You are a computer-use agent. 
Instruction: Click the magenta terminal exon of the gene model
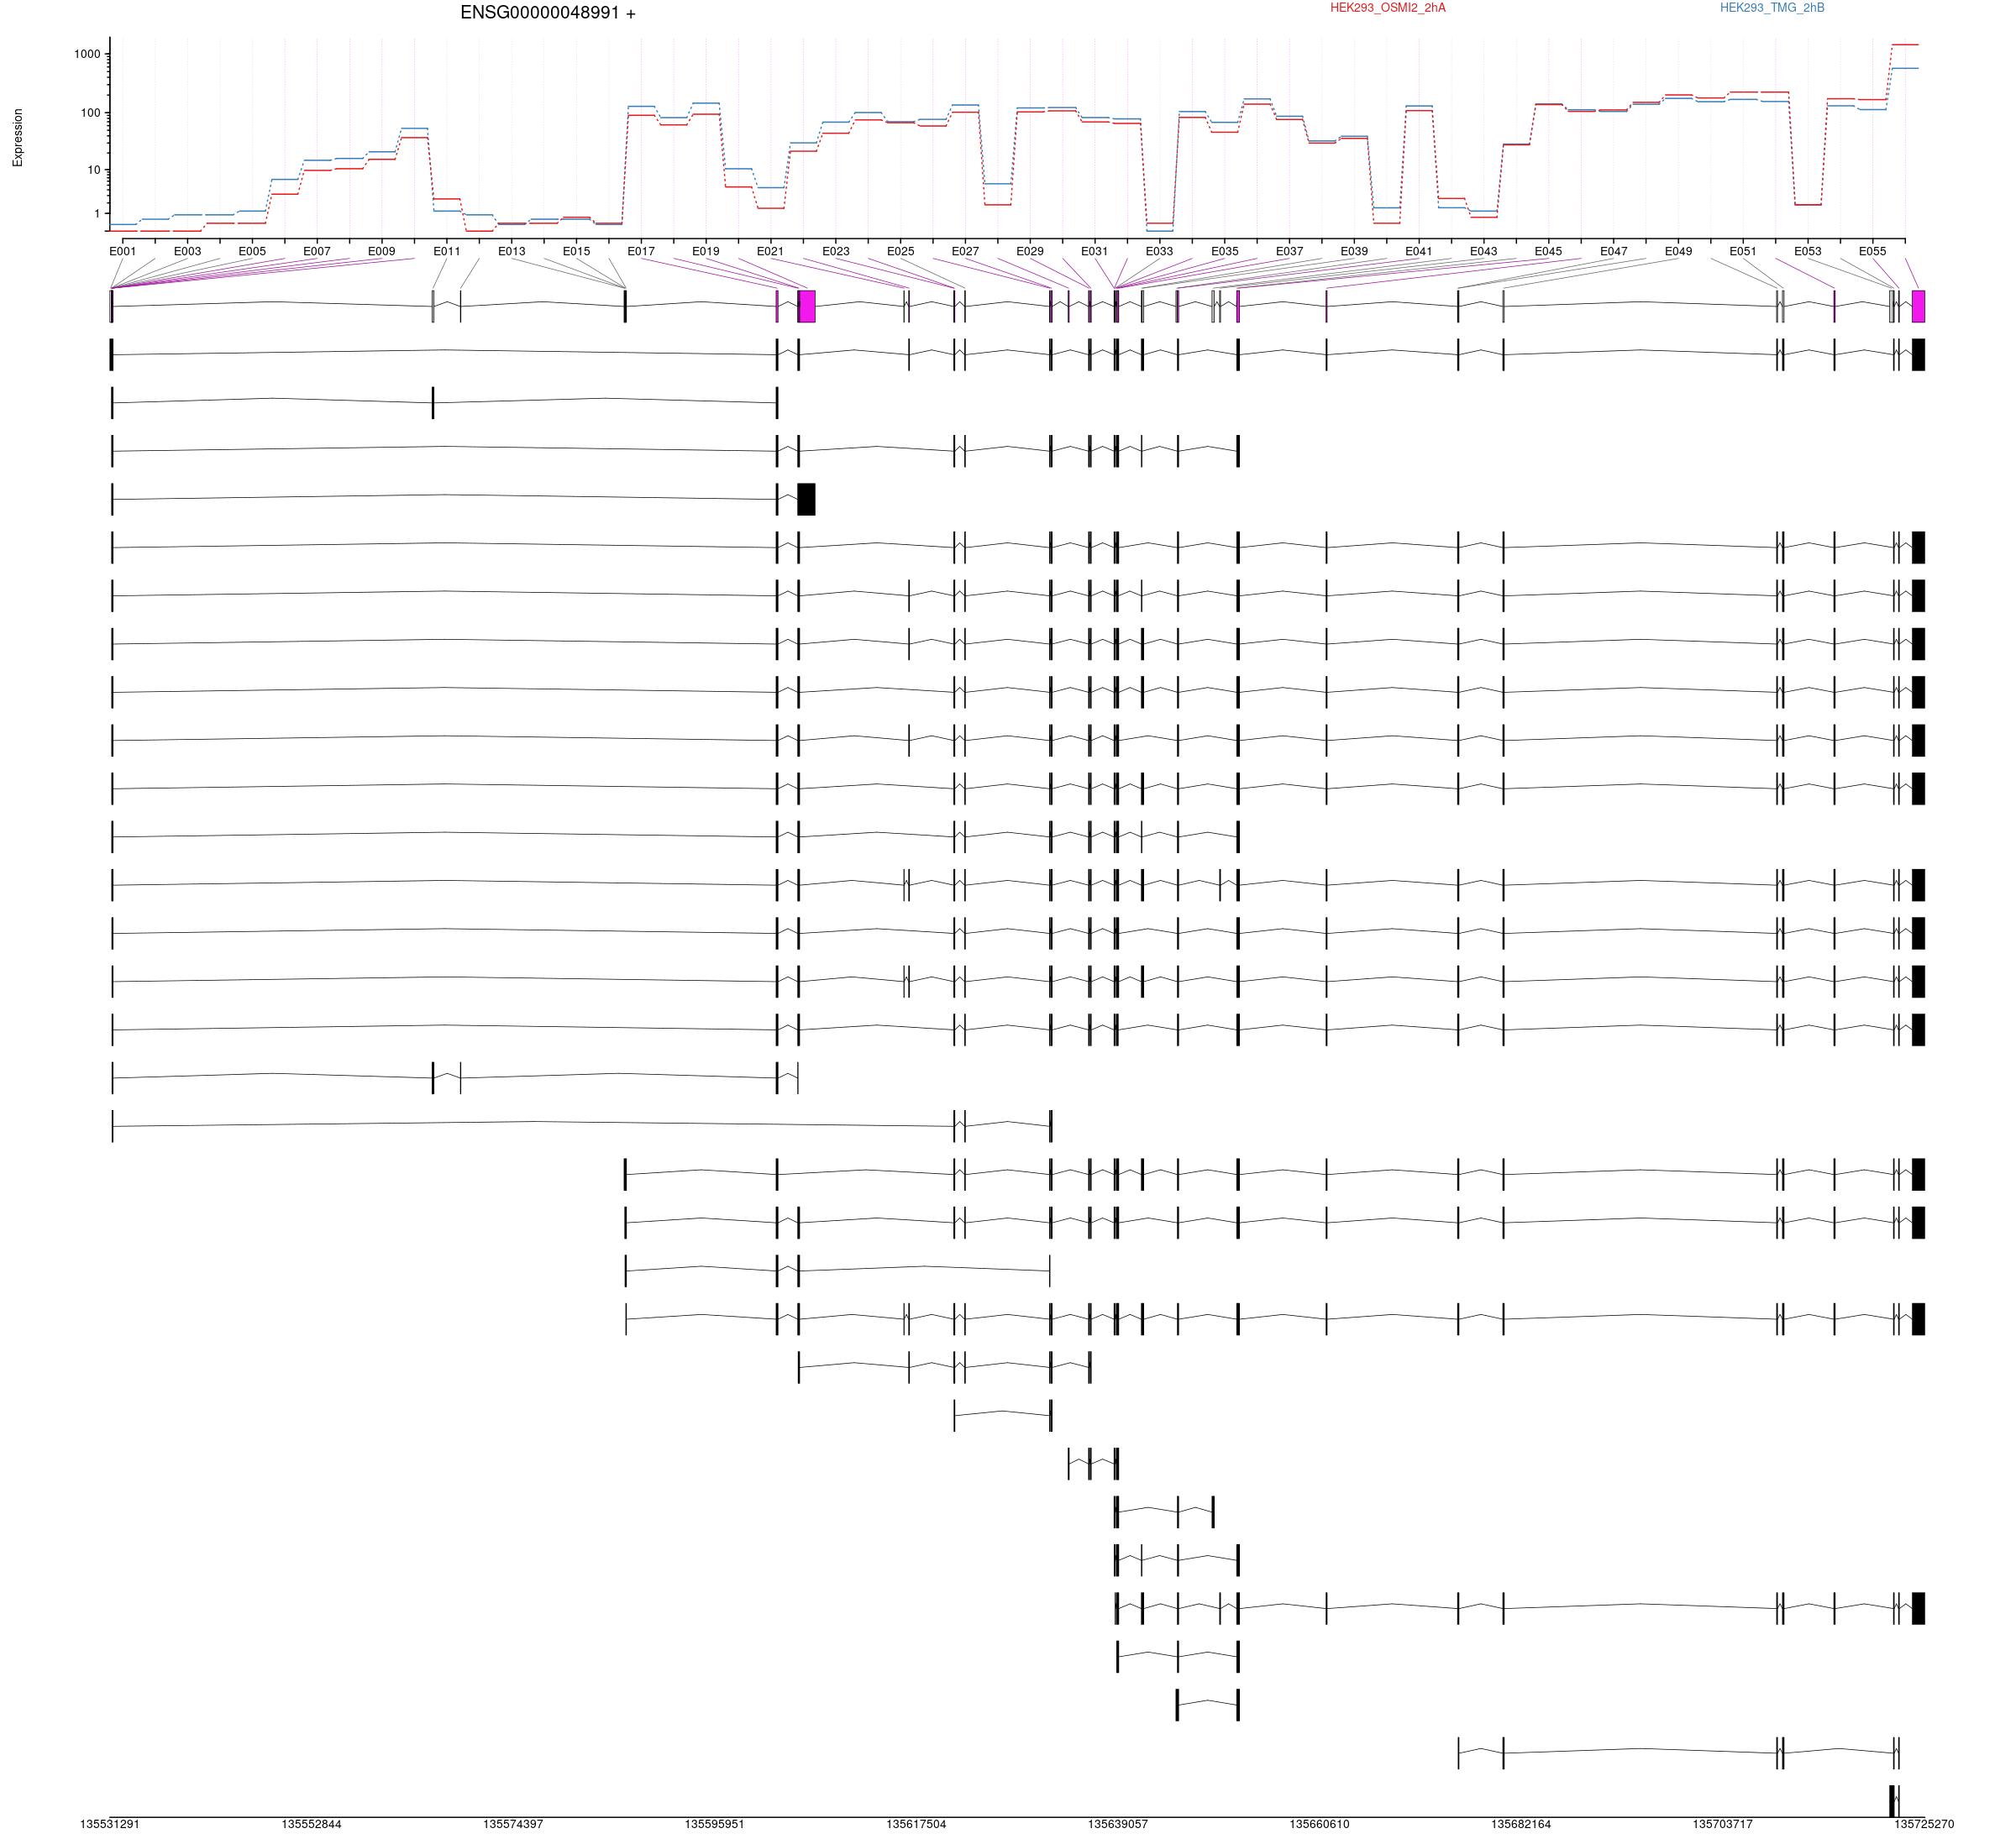[x=1919, y=306]
